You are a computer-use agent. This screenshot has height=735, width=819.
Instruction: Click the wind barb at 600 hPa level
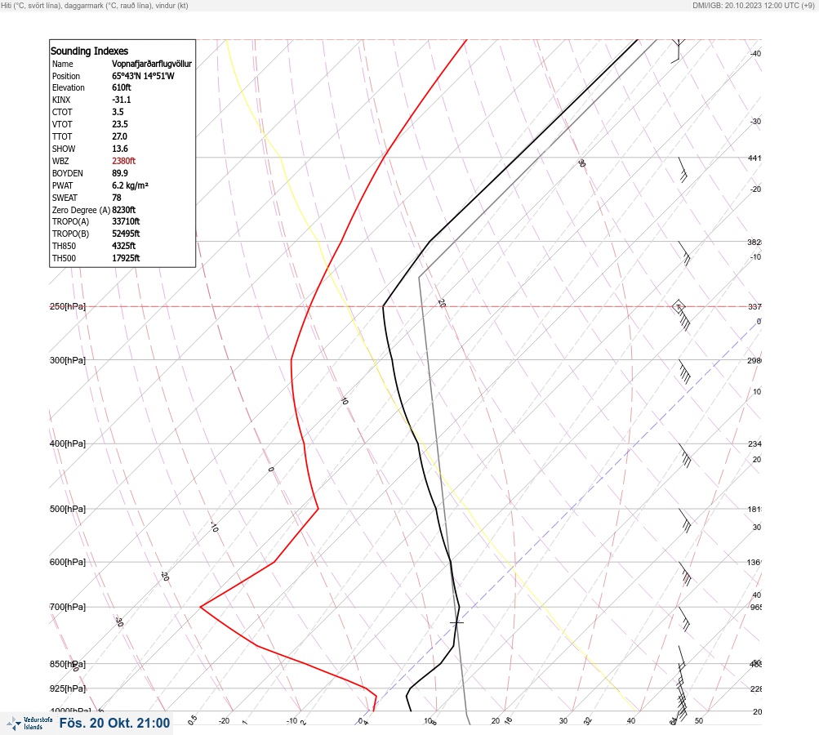coord(685,573)
